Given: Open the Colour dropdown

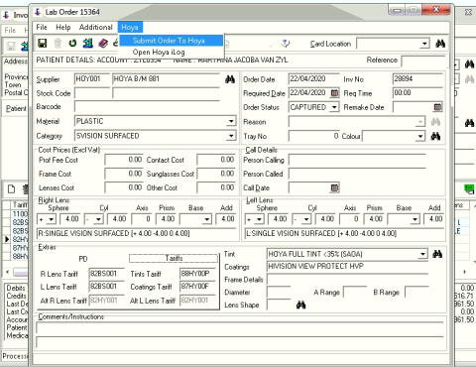Looking at the screenshot, I should pos(420,136).
